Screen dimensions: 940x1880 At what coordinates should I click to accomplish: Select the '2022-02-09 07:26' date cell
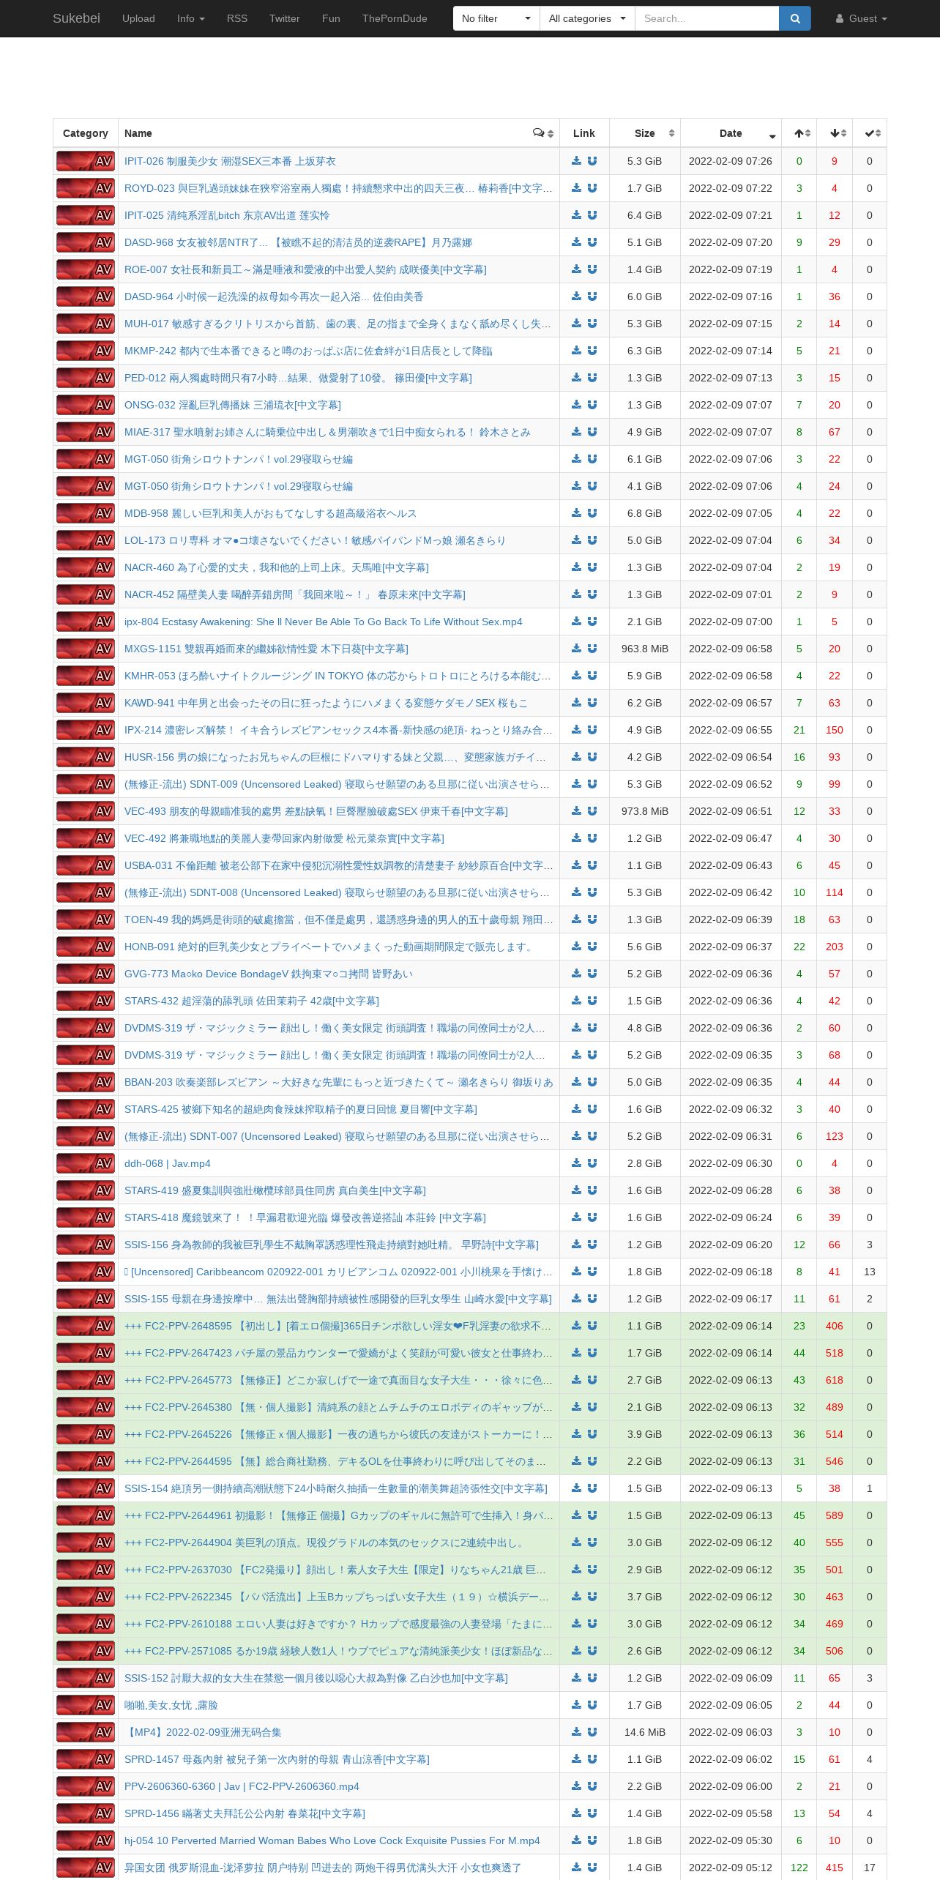(731, 161)
